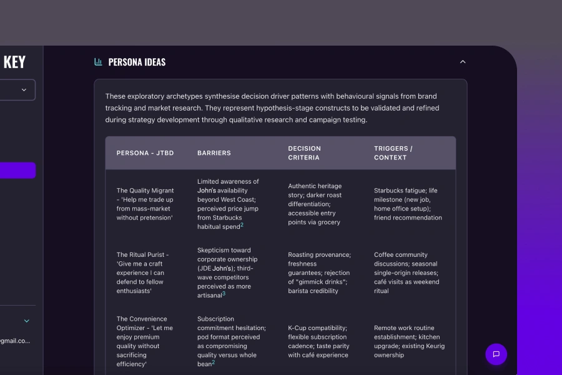562x375 pixels.
Task: Click the bar chart icon beside Persona Ideas
Action: click(98, 62)
